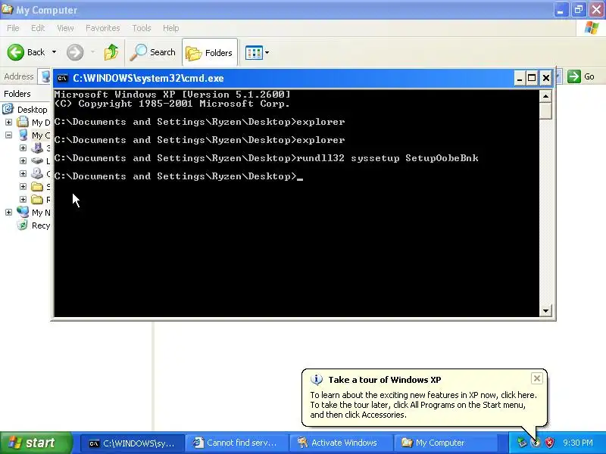Select the My Network Places icon
This screenshot has height=454, width=606.
click(x=23, y=212)
